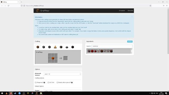
Task: Open Minecraft block icon on taskbar
Action: [x=28, y=93]
